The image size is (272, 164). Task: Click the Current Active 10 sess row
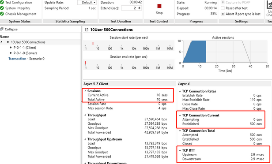pos(128,95)
